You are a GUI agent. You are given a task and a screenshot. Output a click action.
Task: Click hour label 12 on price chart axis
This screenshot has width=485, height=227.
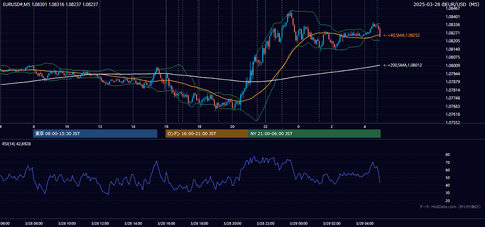pos(100,126)
